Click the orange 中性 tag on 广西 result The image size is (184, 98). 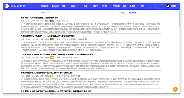pyautogui.click(x=52, y=58)
